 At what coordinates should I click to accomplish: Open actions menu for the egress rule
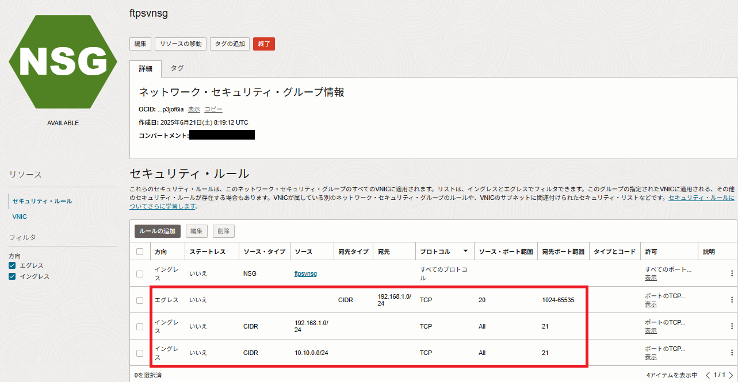[732, 300]
